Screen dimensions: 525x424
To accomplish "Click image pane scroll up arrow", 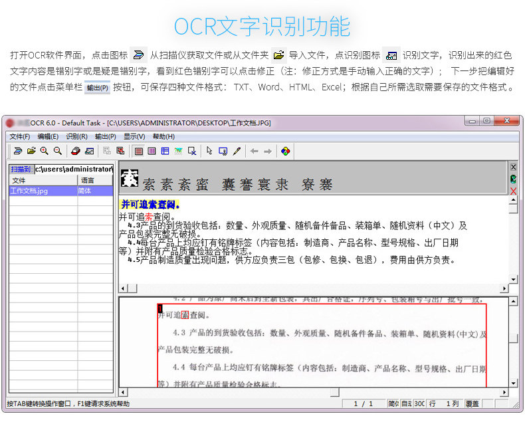I will (513, 301).
